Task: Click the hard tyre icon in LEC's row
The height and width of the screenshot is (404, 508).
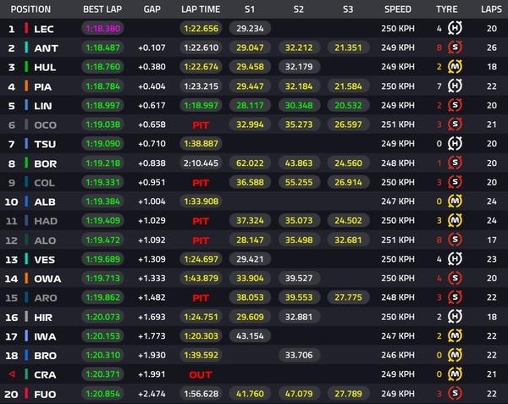Action: point(455,28)
